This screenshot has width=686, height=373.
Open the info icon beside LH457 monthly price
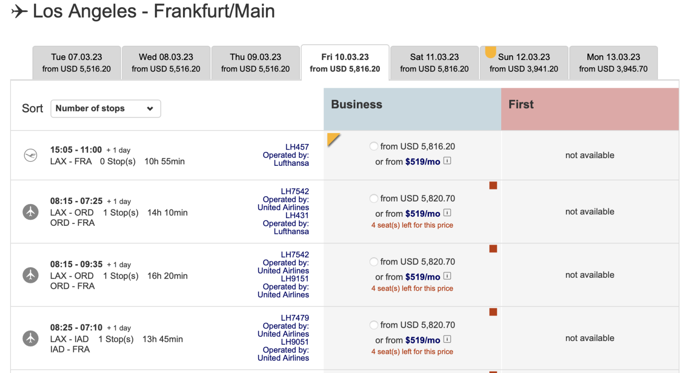(447, 161)
